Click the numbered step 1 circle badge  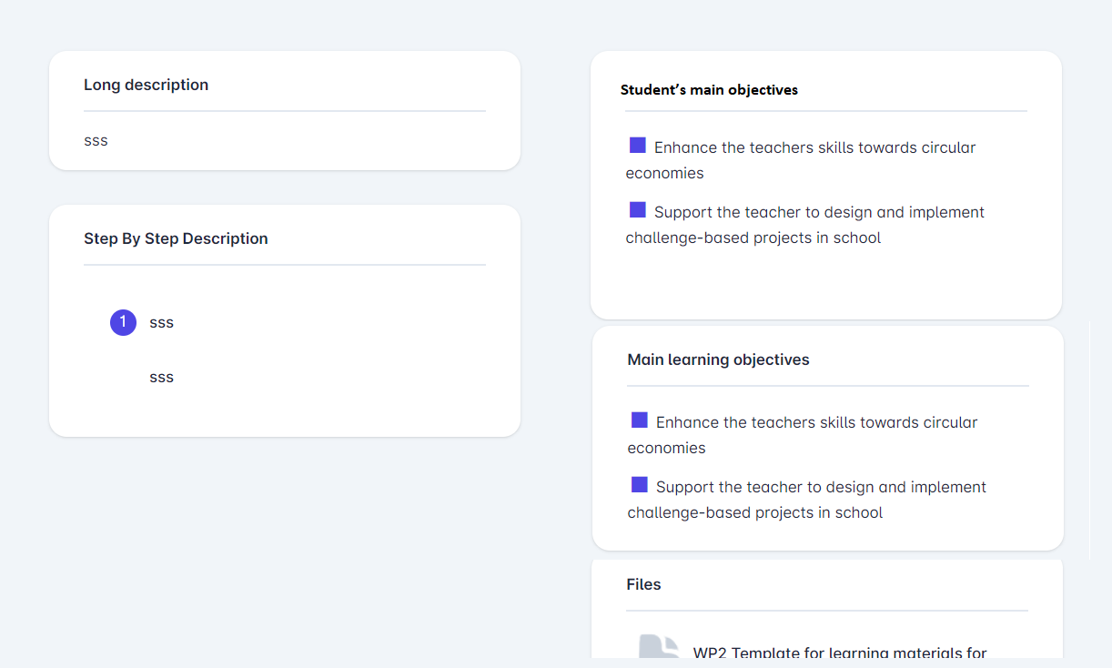[x=123, y=322]
